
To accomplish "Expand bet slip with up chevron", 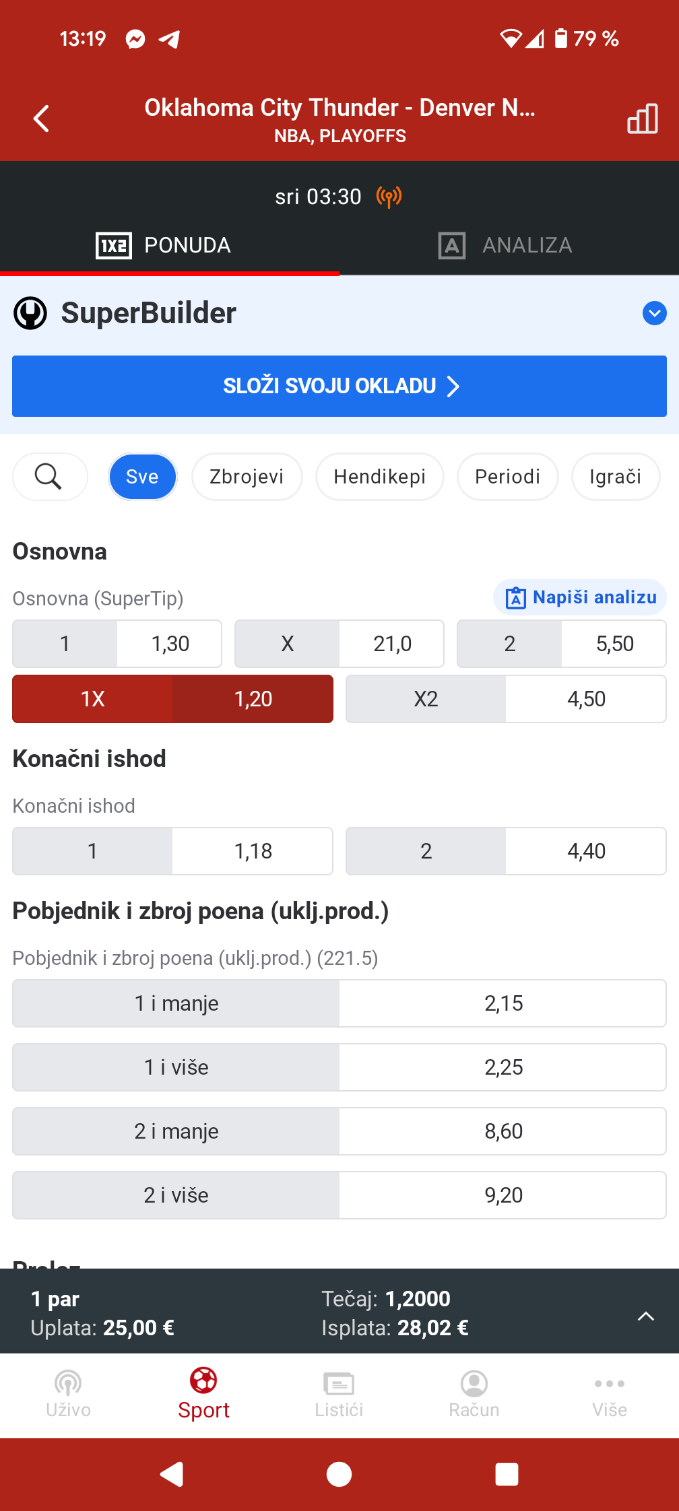I will click(645, 1316).
